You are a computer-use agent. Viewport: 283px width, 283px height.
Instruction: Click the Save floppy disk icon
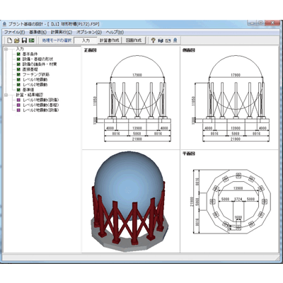(x=24, y=40)
